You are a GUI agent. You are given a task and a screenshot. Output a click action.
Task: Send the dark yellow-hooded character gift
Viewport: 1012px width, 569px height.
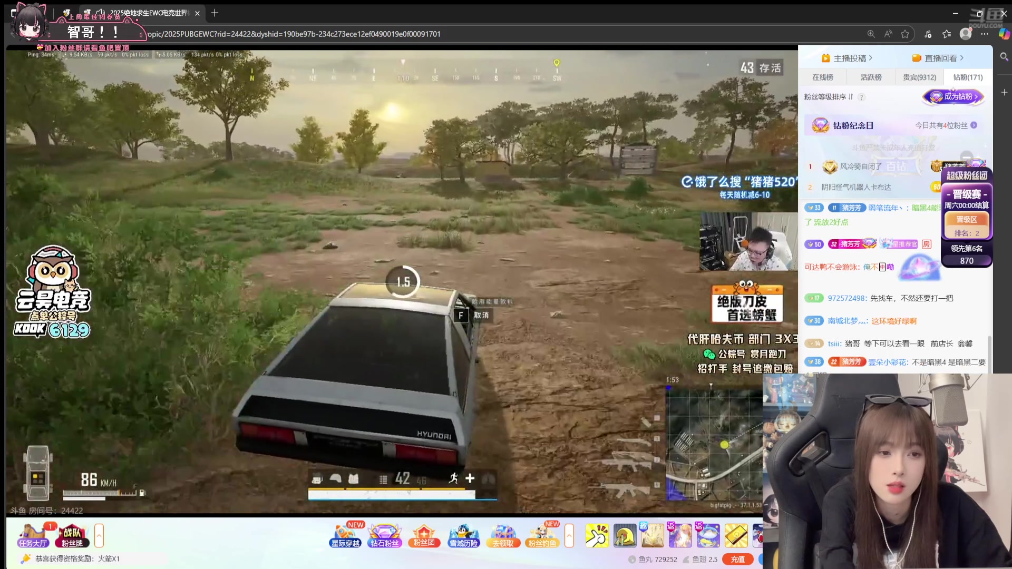point(625,536)
